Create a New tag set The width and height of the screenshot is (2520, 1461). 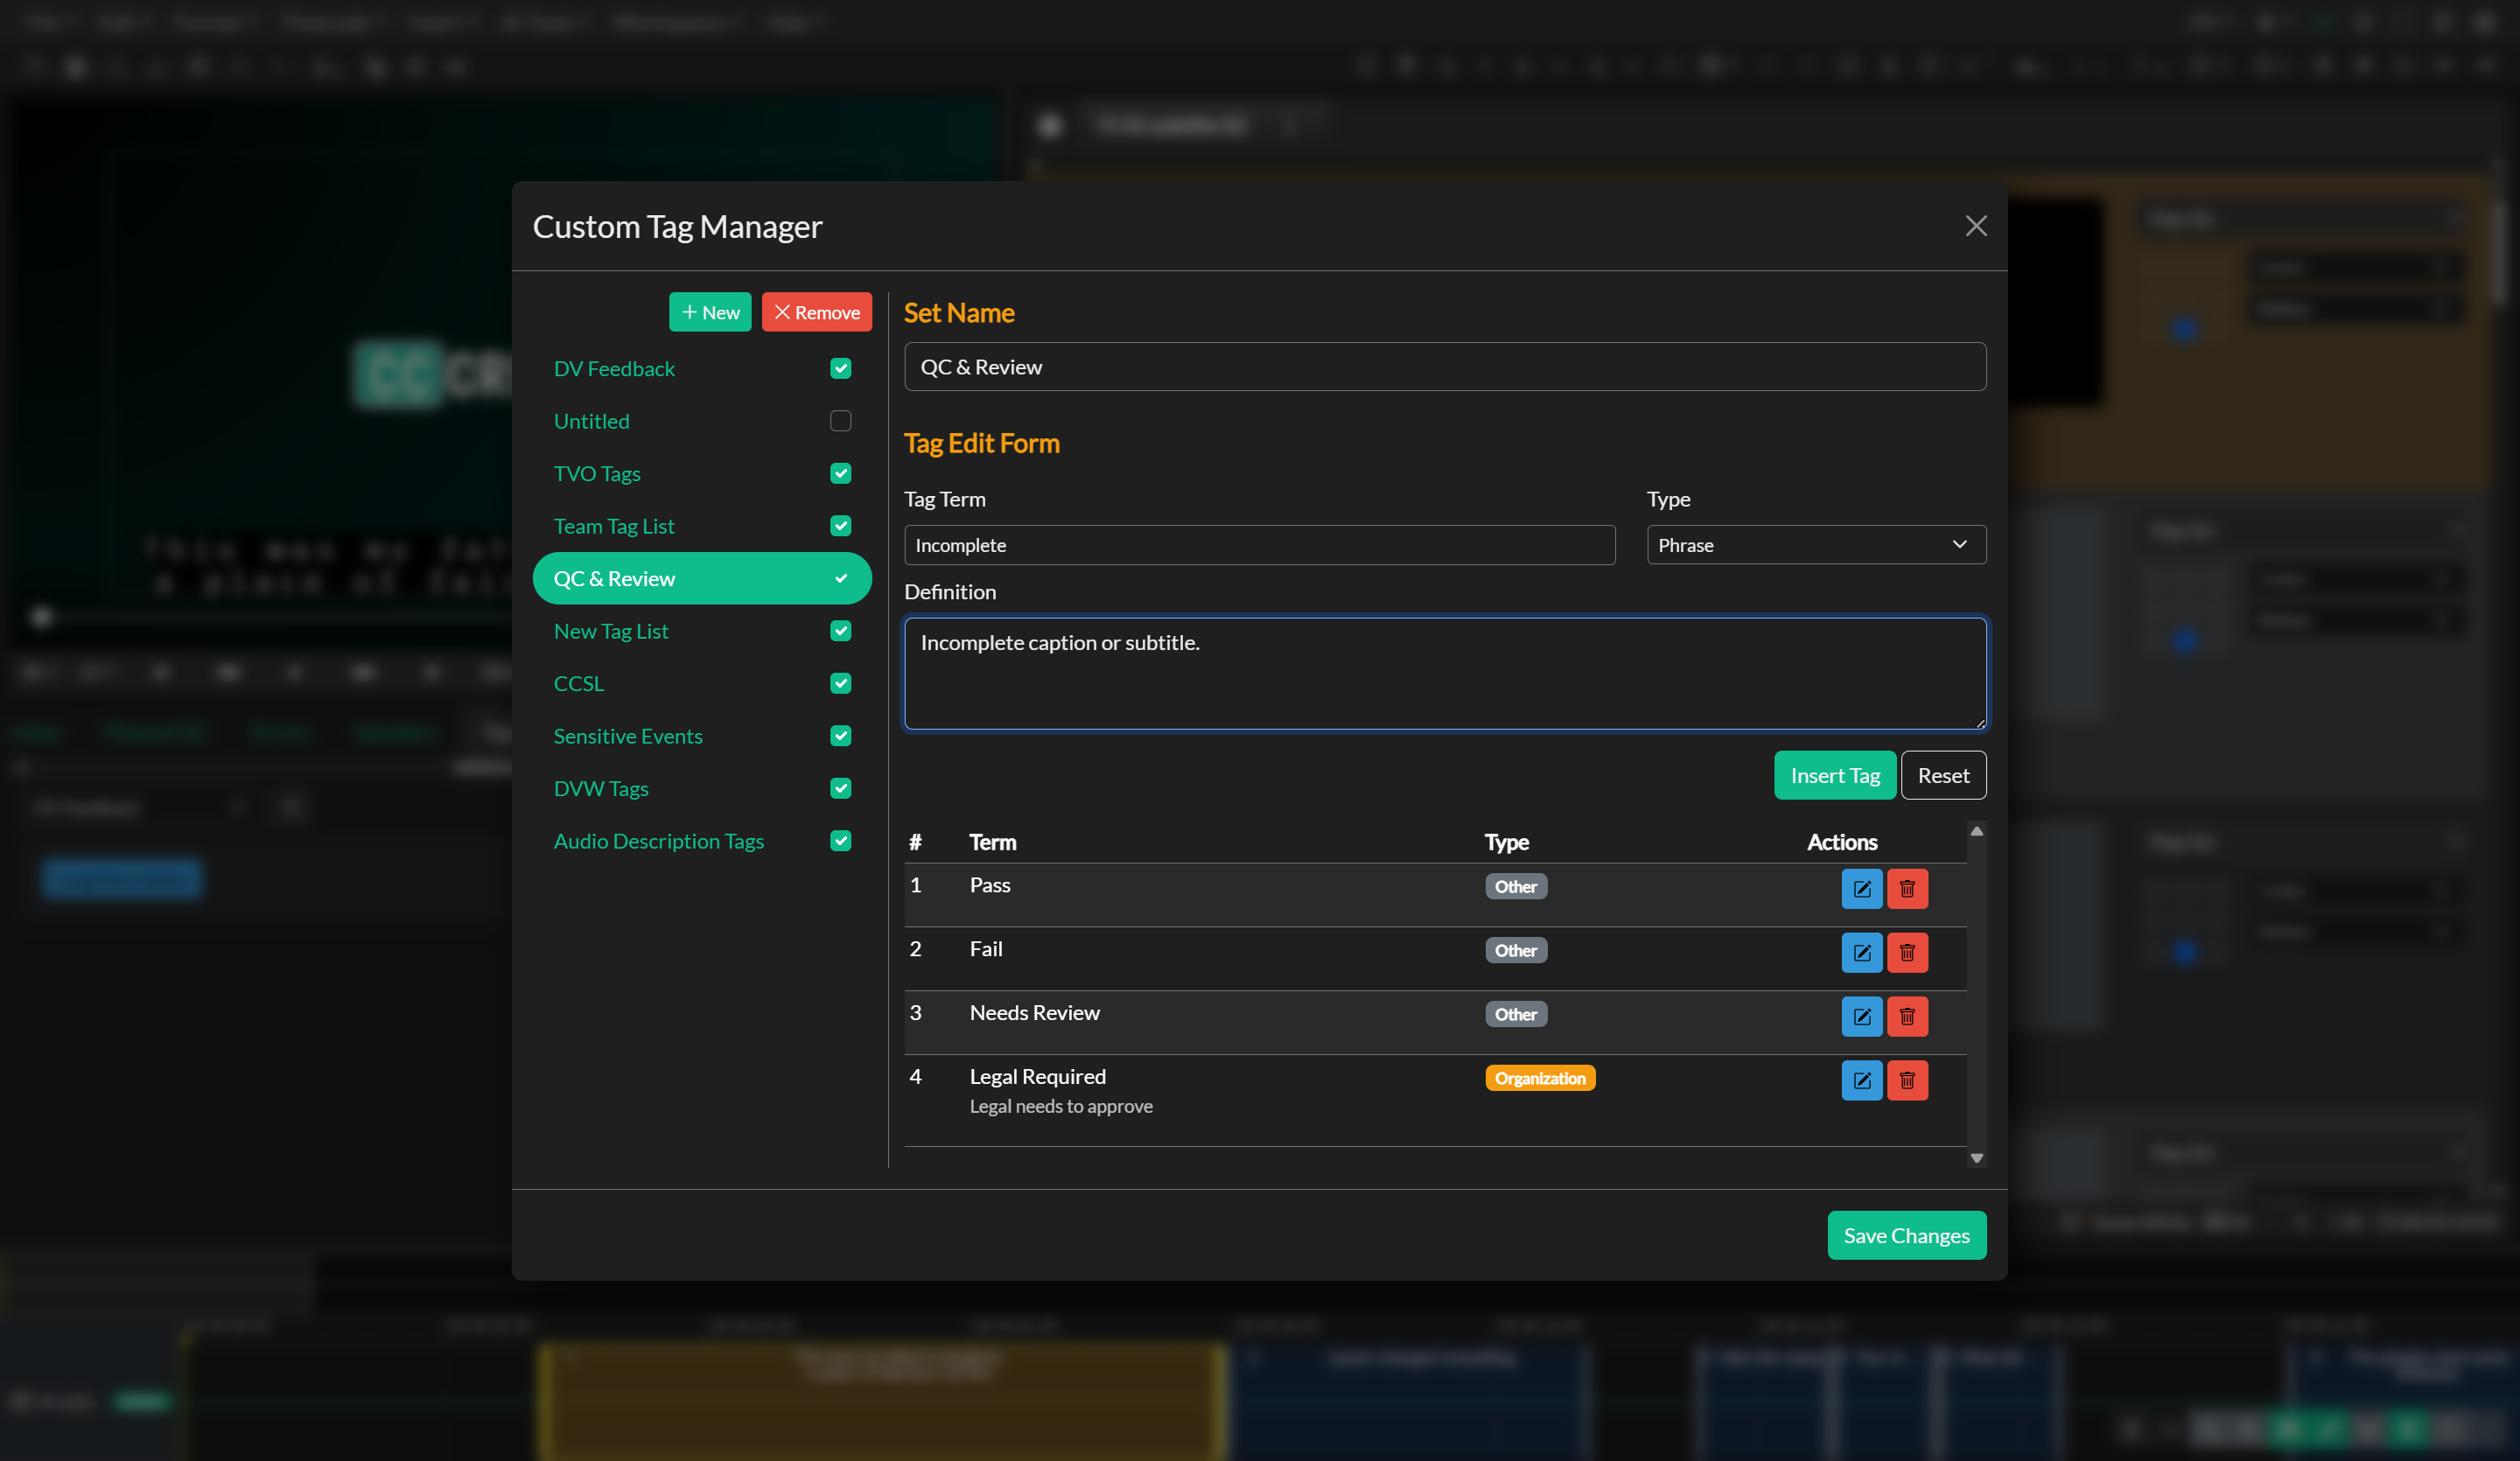[709, 312]
